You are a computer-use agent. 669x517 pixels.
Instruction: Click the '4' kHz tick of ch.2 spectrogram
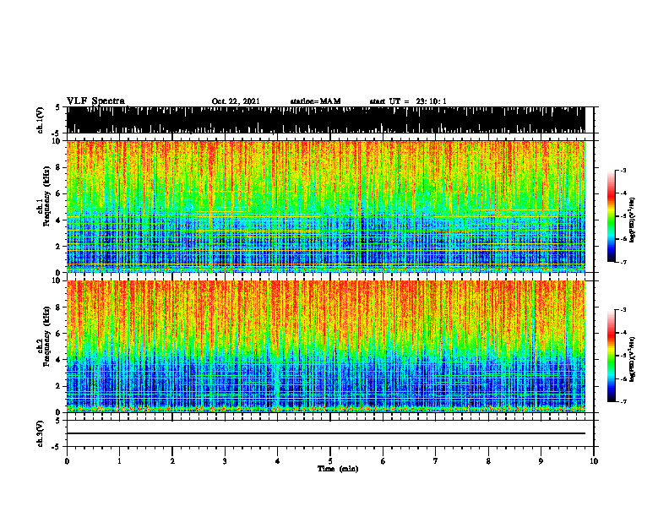59,360
